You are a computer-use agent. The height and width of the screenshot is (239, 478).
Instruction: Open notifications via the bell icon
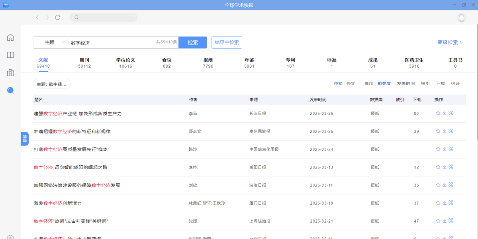coord(461,18)
